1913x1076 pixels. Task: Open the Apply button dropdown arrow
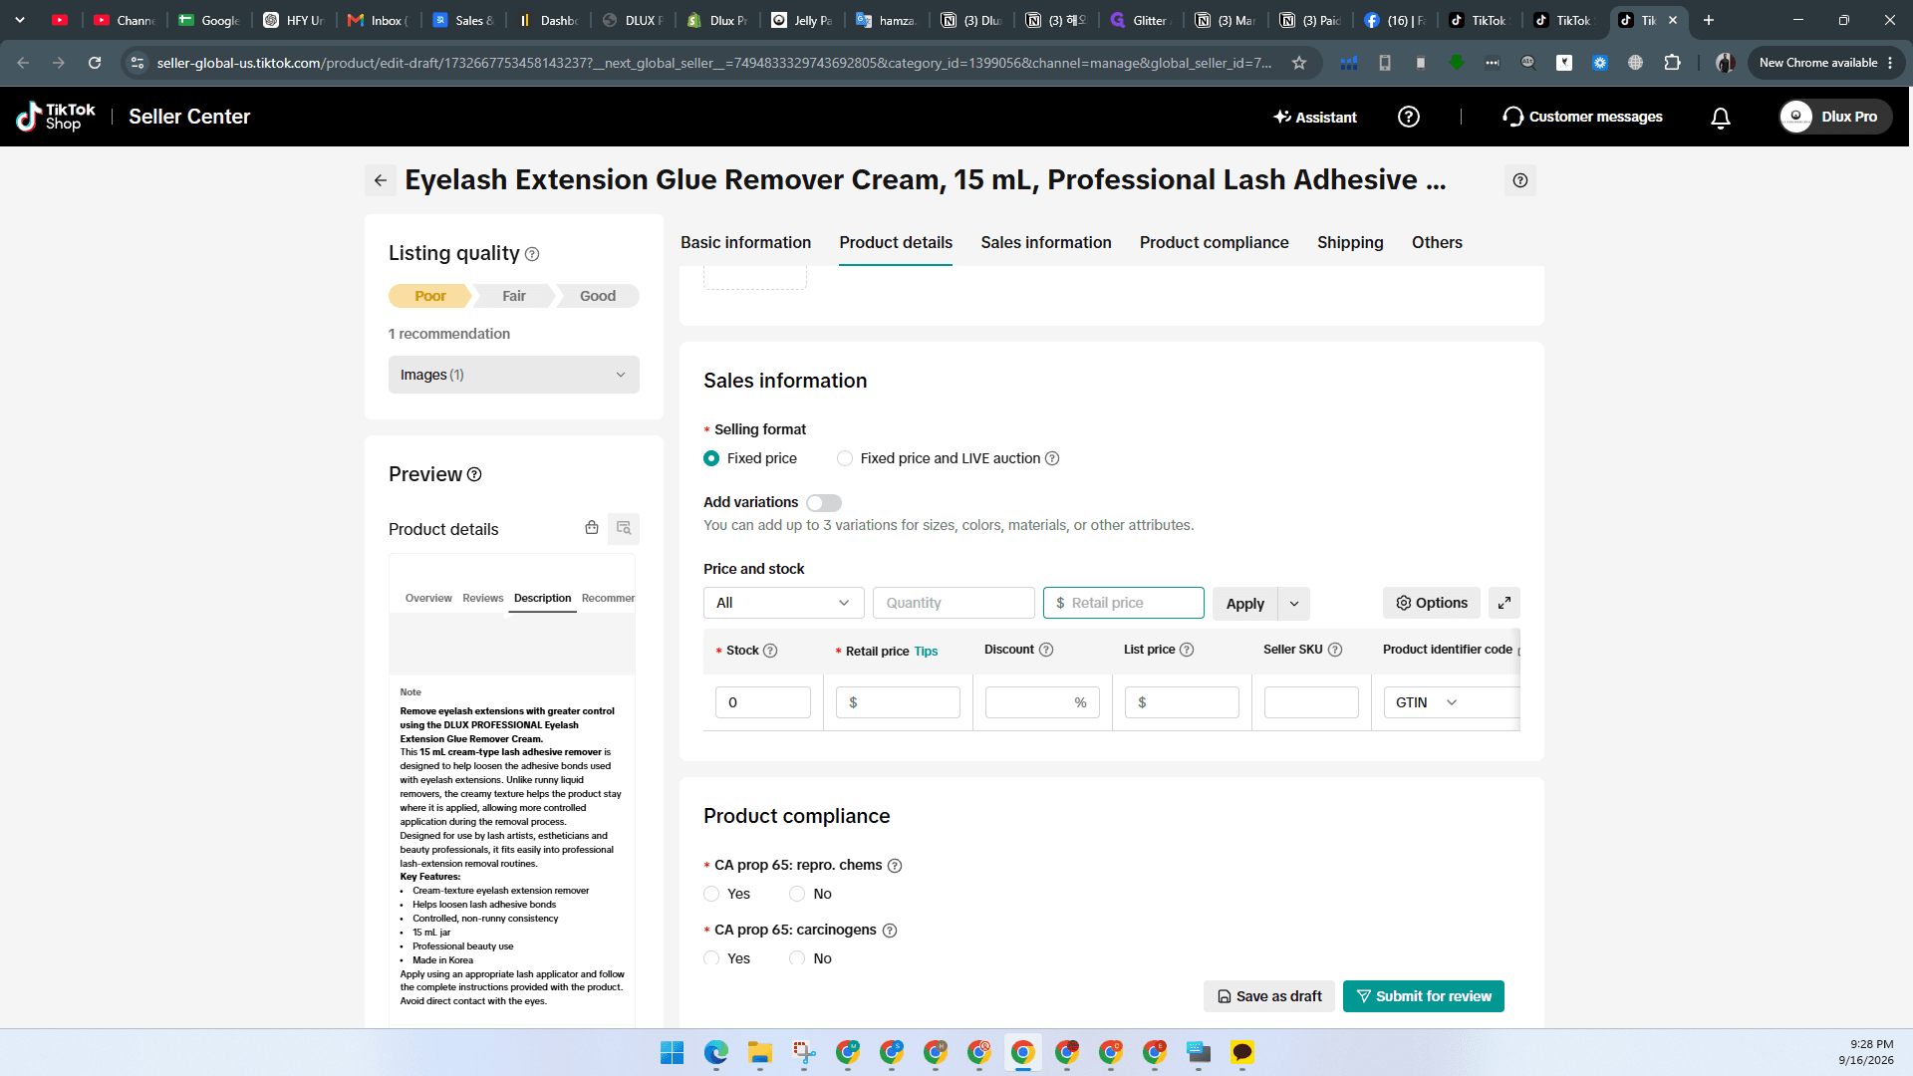point(1294,604)
